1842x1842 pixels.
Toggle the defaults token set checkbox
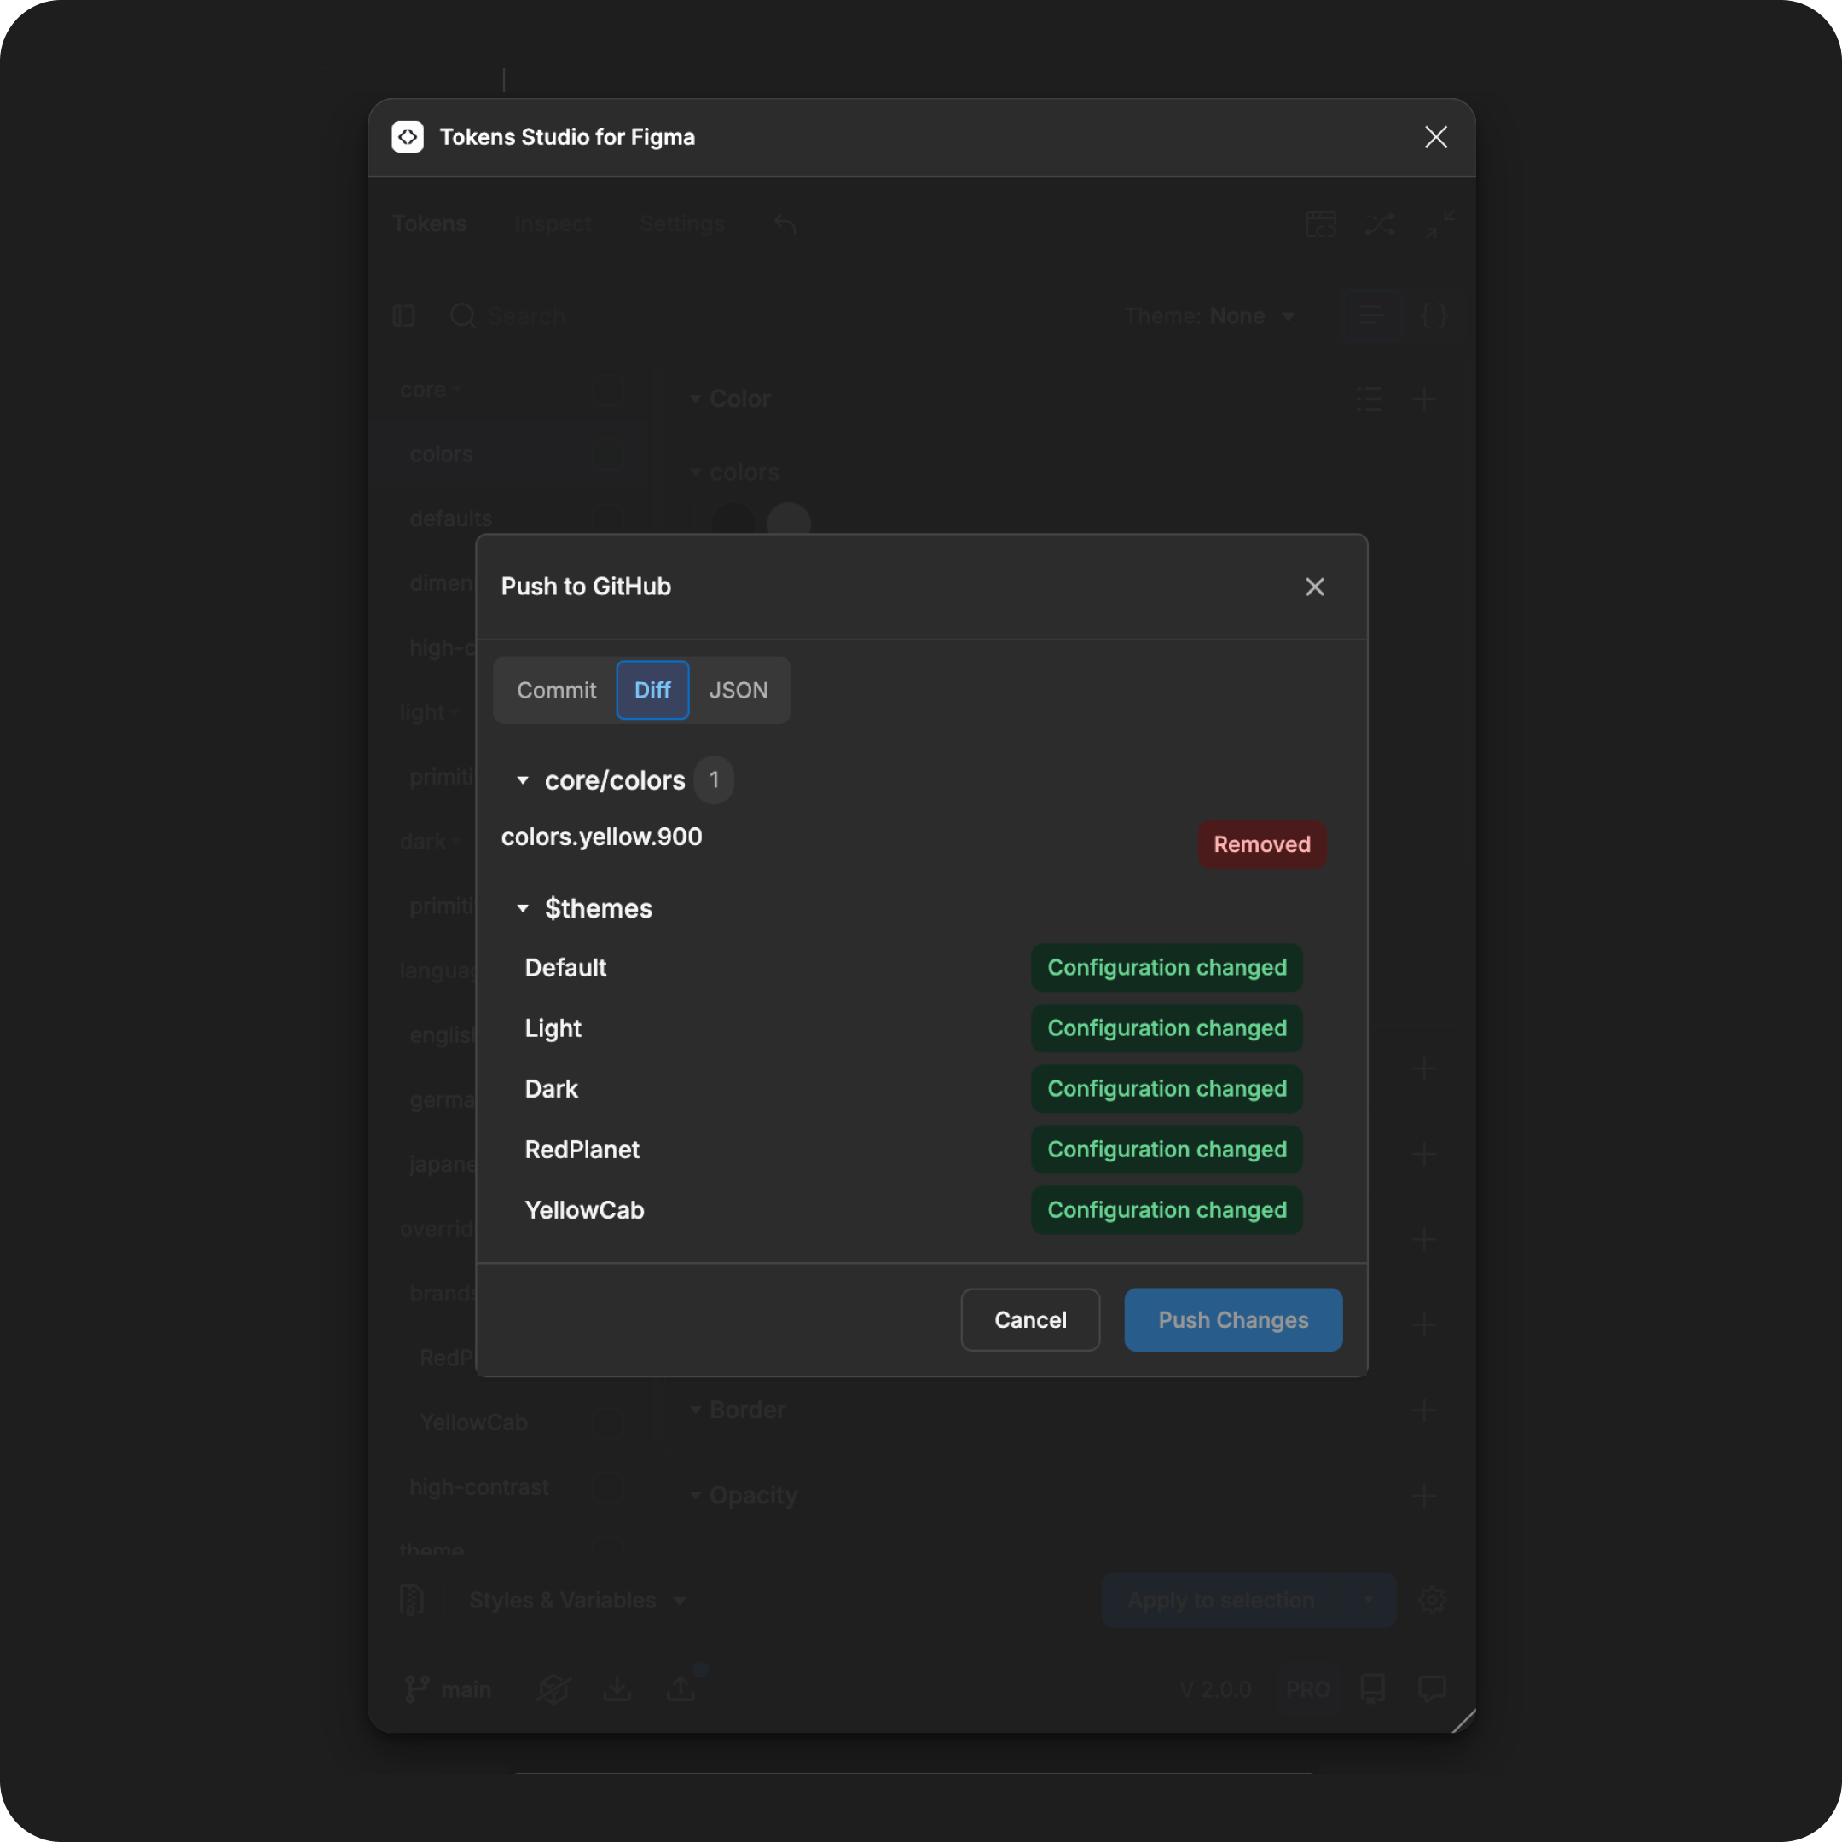[x=608, y=518]
